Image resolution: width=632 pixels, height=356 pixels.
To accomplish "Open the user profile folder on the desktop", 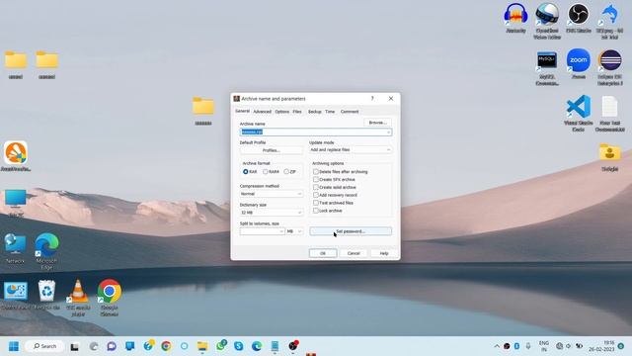I will tap(610, 157).
